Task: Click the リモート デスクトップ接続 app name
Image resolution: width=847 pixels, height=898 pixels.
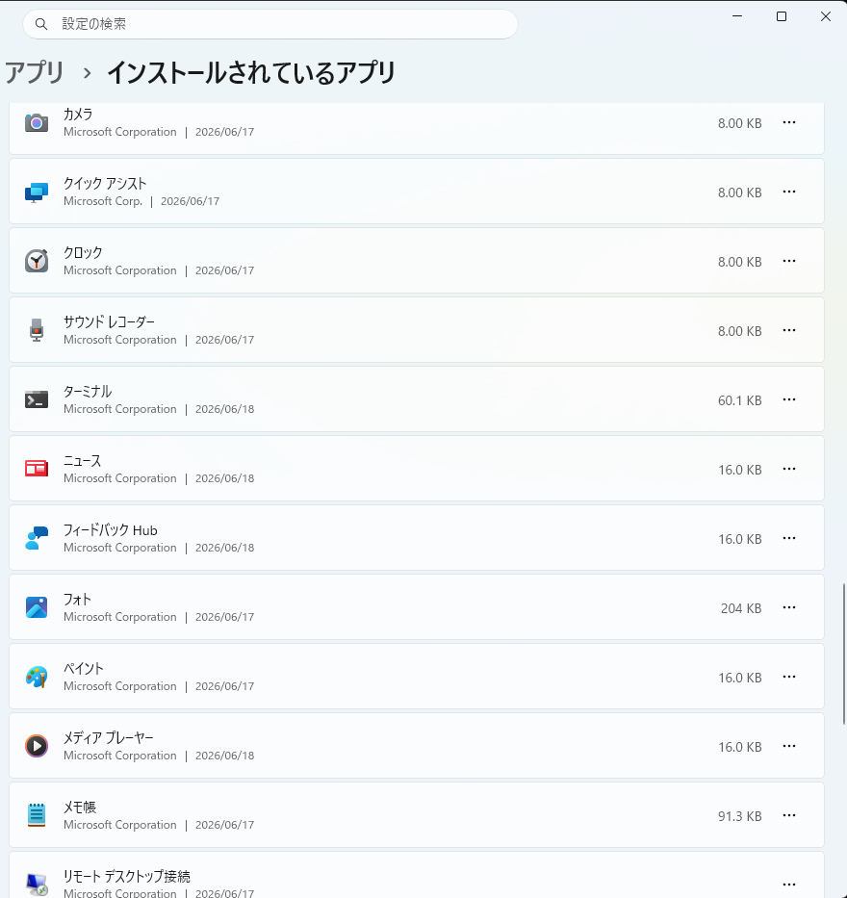Action: [x=126, y=877]
